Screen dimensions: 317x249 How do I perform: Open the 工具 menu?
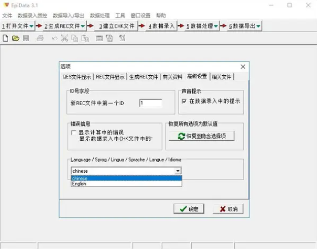pyautogui.click(x=120, y=16)
